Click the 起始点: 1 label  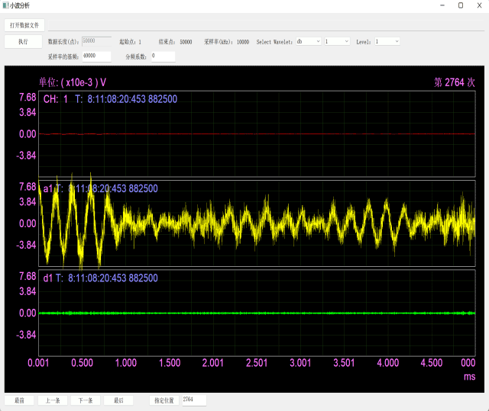(131, 42)
